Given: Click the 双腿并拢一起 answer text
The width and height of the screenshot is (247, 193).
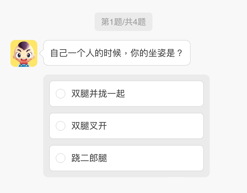Looking at the screenshot, I should click(98, 94).
